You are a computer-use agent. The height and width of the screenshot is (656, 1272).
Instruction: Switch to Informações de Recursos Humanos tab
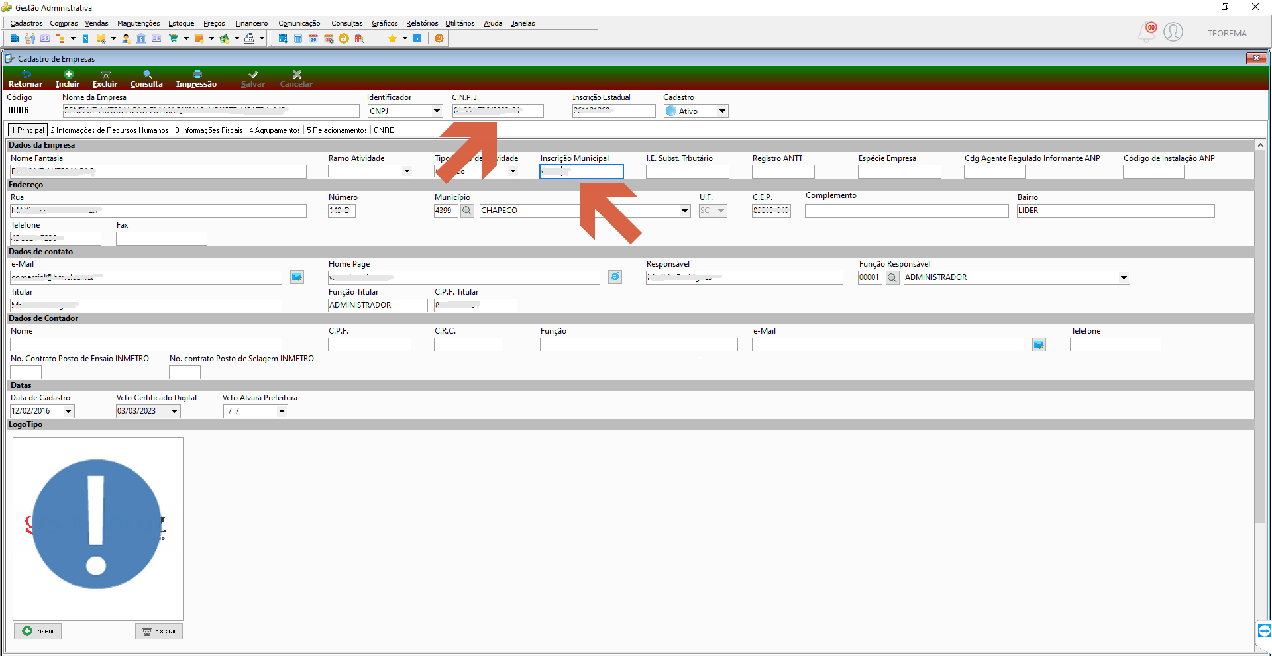(x=109, y=130)
